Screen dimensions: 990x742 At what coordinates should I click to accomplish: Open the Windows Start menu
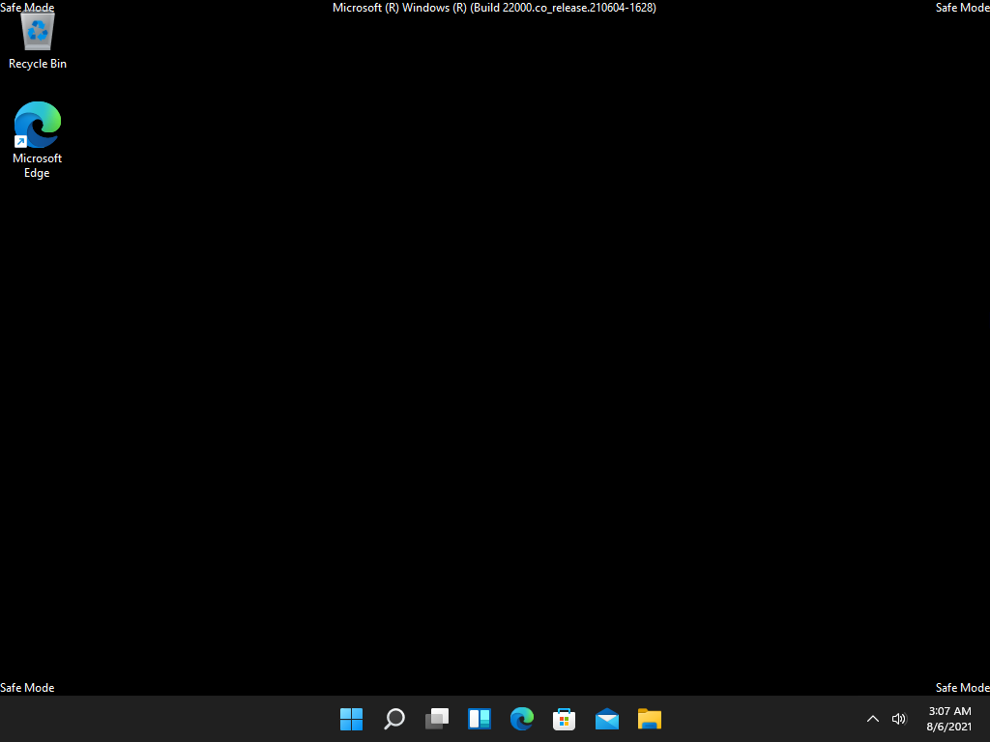coord(351,719)
